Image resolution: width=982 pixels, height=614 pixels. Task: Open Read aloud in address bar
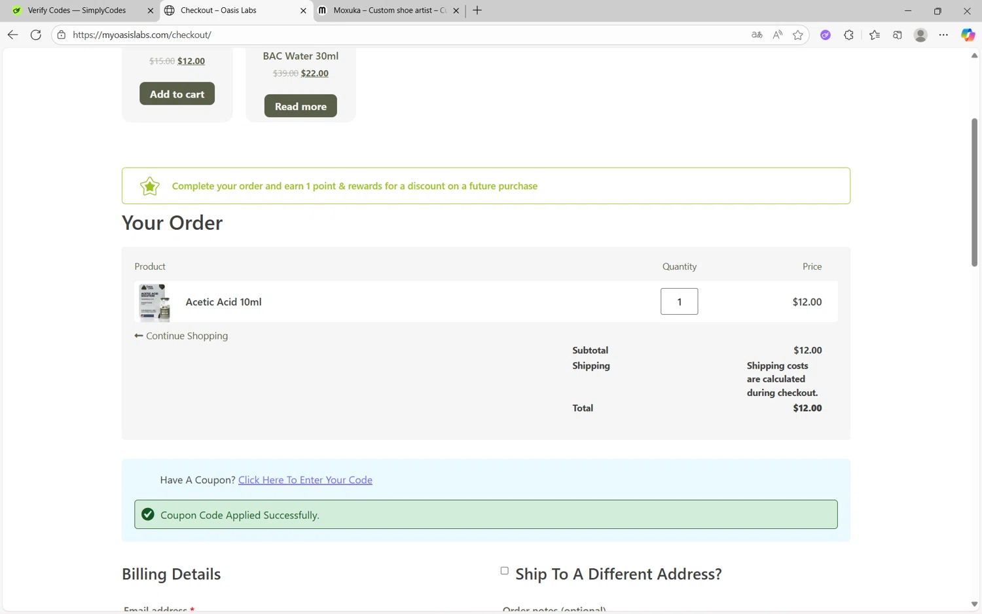click(x=777, y=35)
